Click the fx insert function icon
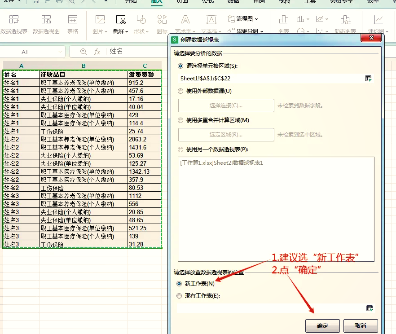Image resolution: width=396 pixels, height=334 pixels. coord(97,52)
